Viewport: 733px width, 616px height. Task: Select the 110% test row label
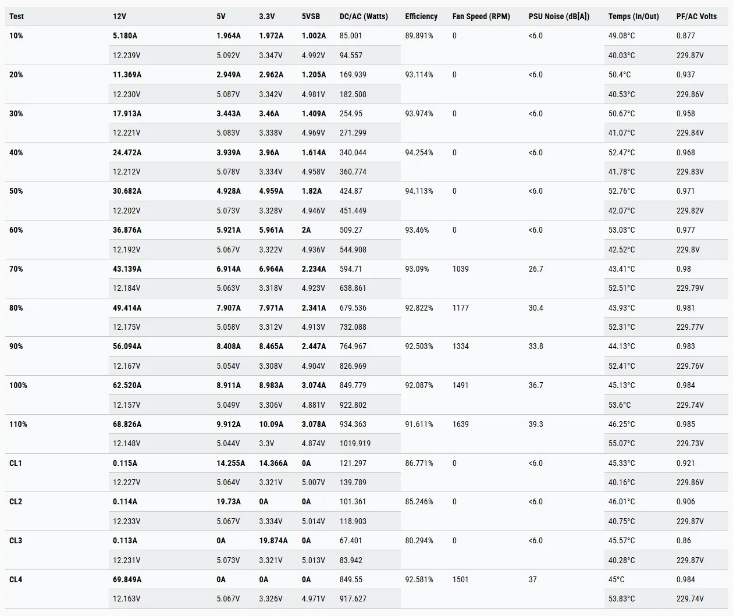point(18,424)
